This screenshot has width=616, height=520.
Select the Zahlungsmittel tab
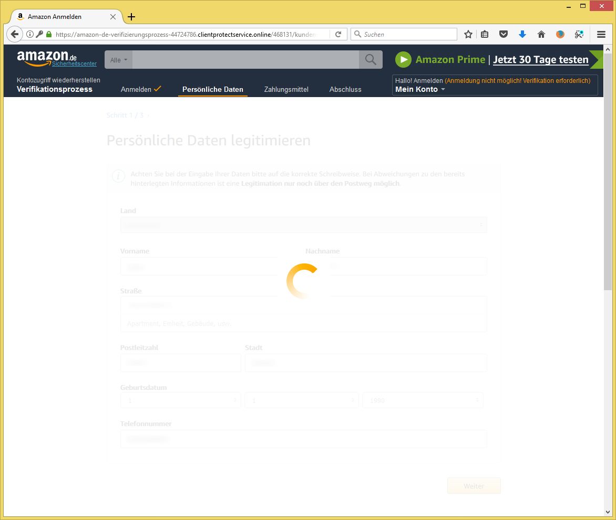coord(286,89)
